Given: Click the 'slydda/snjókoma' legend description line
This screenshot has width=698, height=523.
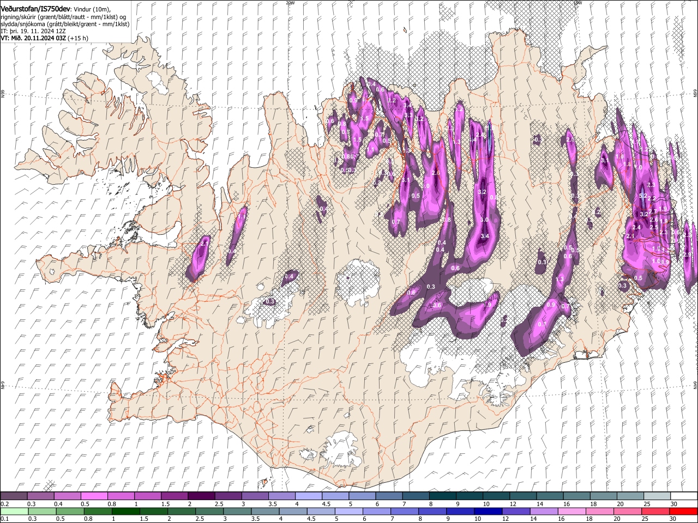Looking at the screenshot, I should pyautogui.click(x=65, y=23).
